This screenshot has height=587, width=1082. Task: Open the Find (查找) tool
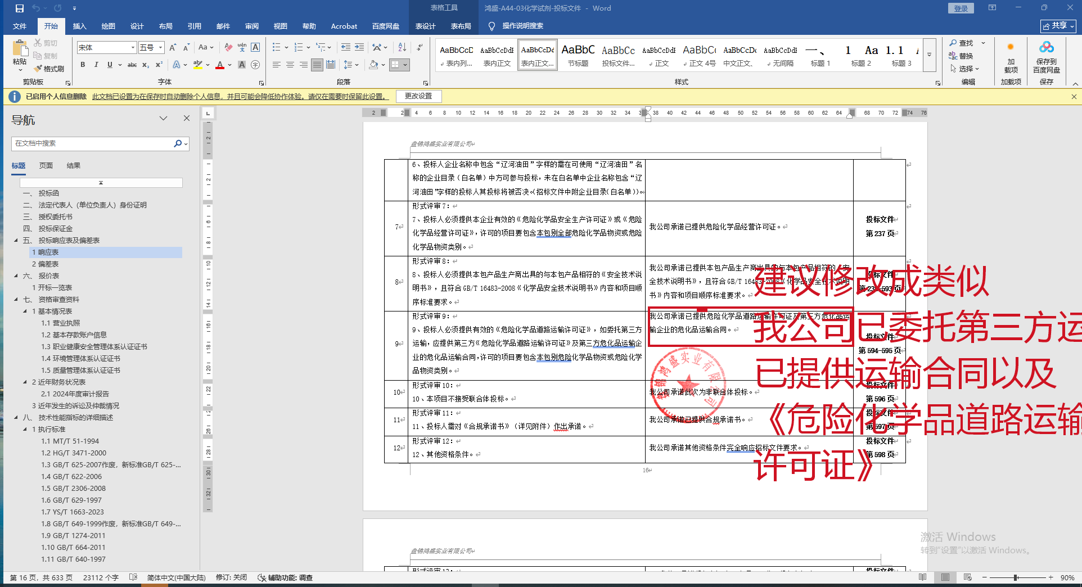[961, 43]
